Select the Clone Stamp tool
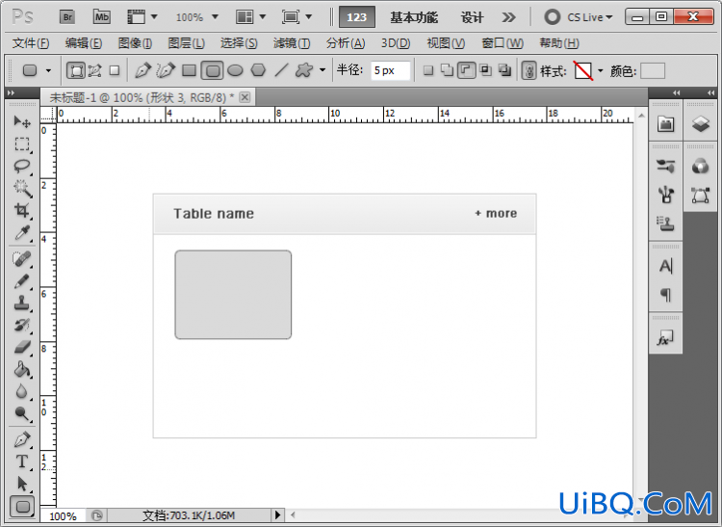Viewport: 722px width, 527px height. pyautogui.click(x=21, y=303)
